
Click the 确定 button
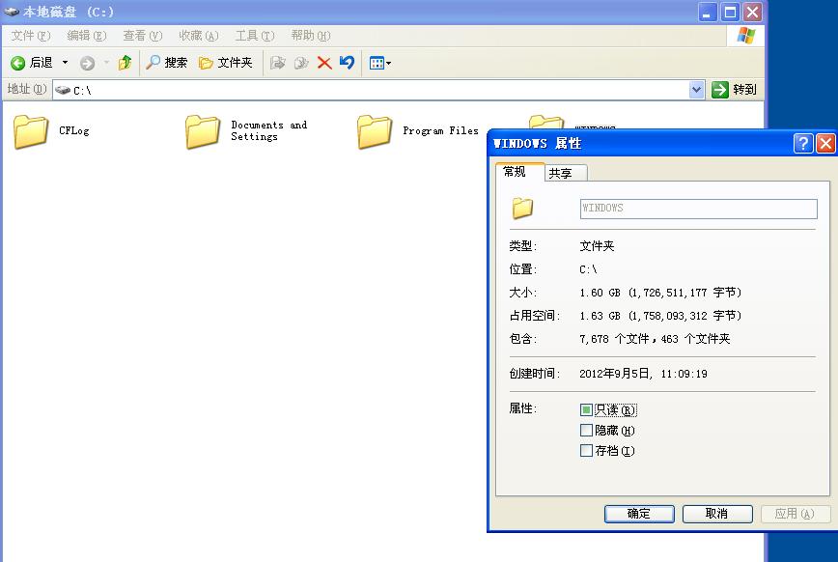point(639,514)
